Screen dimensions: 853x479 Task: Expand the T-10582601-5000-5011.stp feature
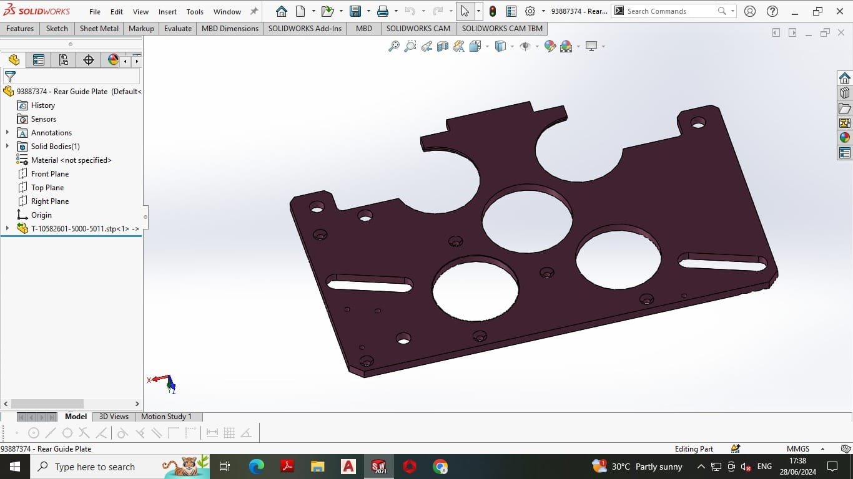pyautogui.click(x=7, y=228)
